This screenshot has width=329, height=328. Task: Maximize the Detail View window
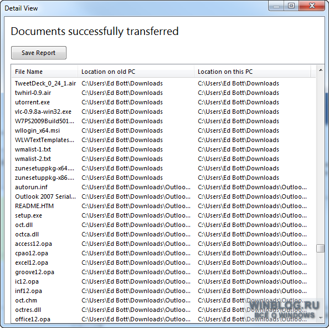click(291, 6)
